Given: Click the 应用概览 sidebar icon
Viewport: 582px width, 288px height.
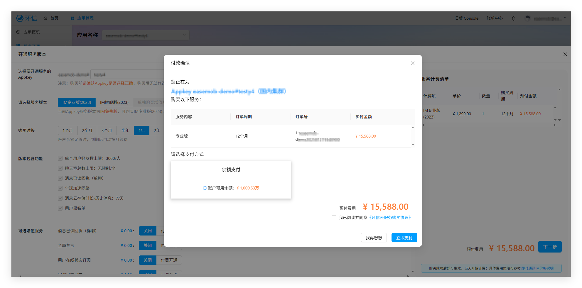Looking at the screenshot, I should [x=18, y=32].
